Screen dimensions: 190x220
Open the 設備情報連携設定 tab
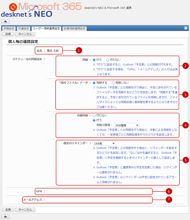point(74,29)
